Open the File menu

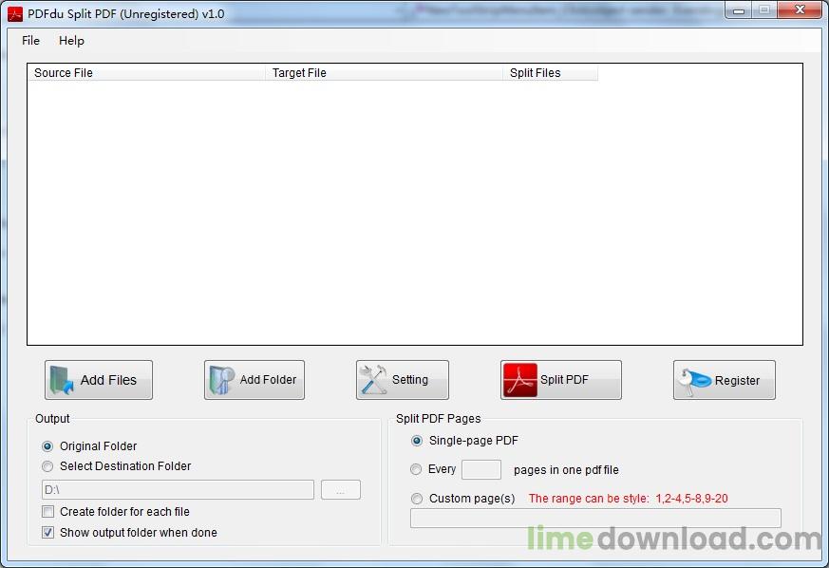pyautogui.click(x=30, y=41)
